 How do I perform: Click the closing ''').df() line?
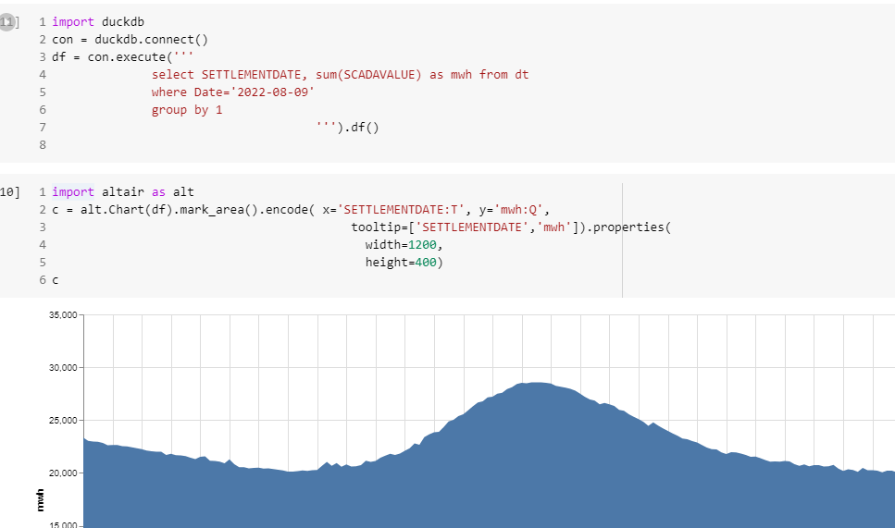(347, 128)
